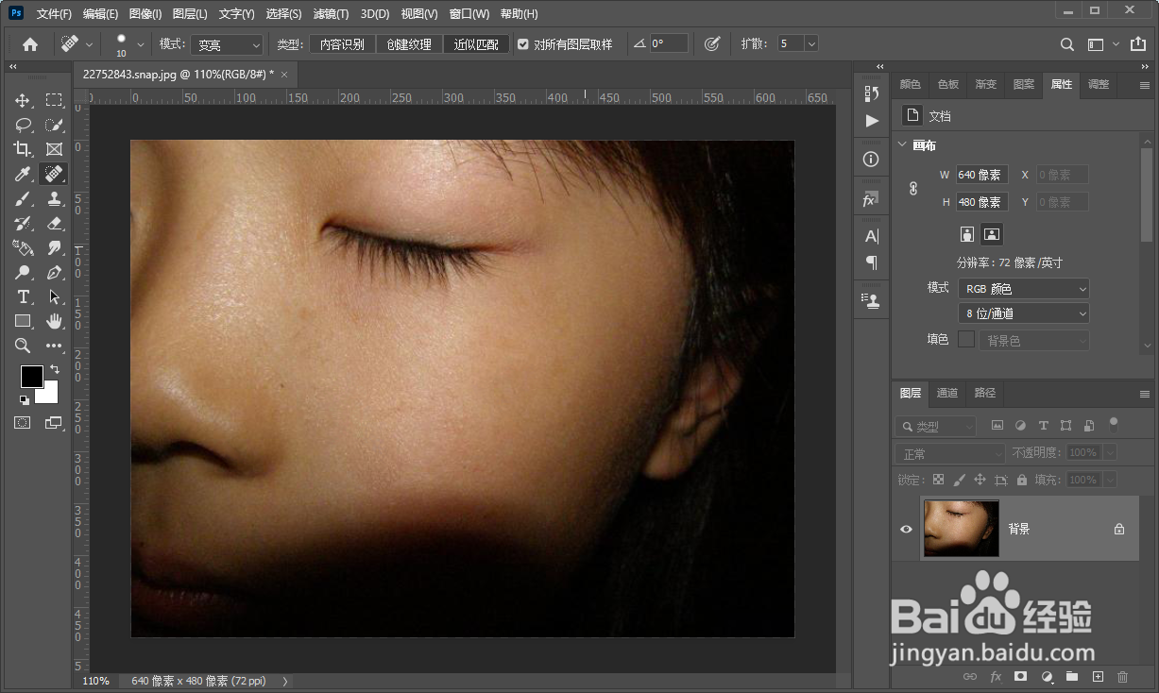1159x693 pixels.
Task: Click the 内容识别 type button
Action: [x=342, y=44]
